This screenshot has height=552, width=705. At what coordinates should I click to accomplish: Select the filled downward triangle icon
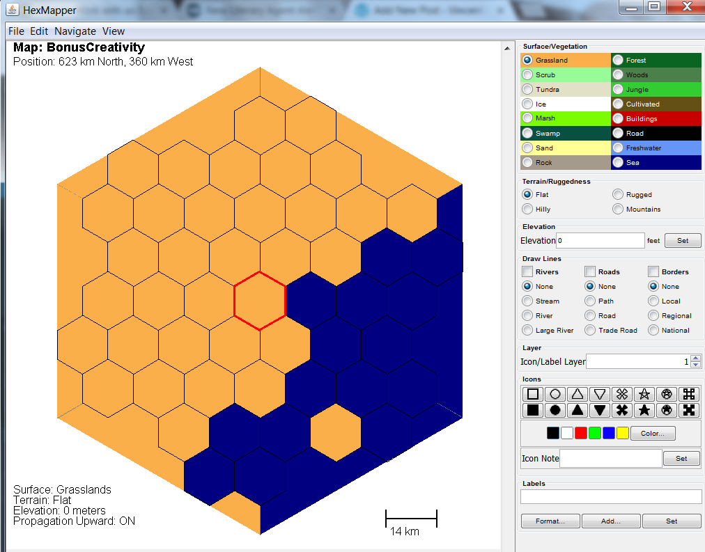(600, 410)
